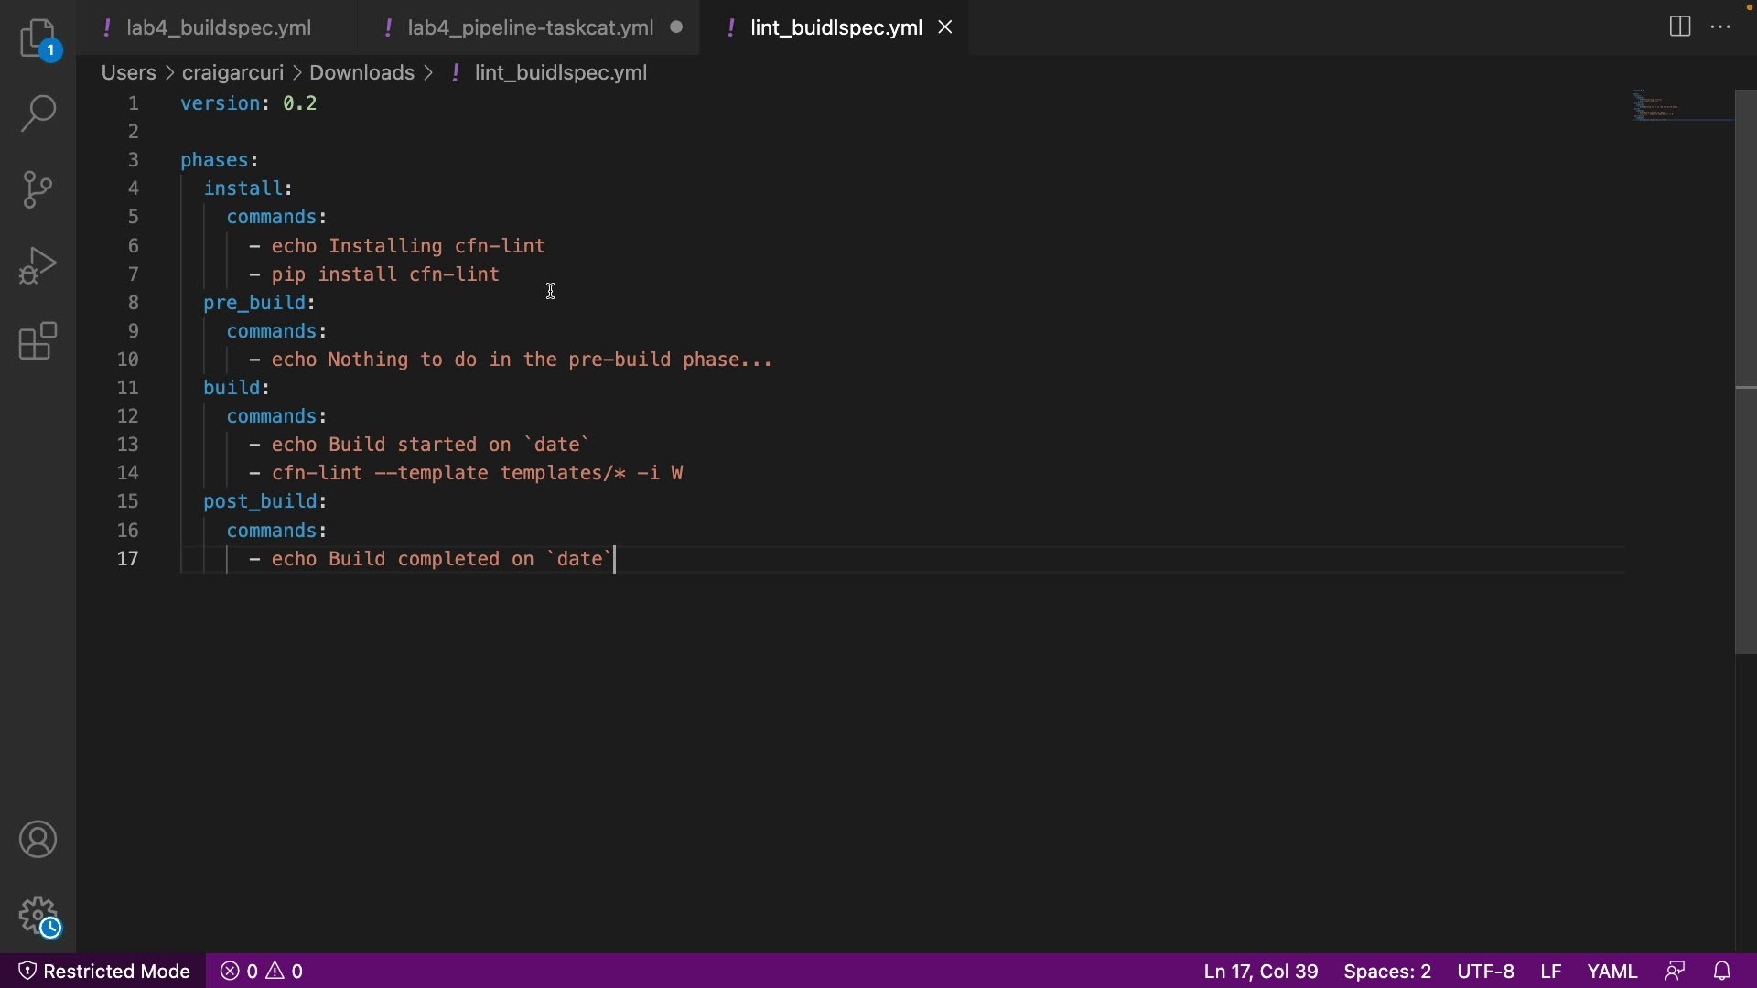Open the Run and Debug view
This screenshot has width=1757, height=988.
38,265
